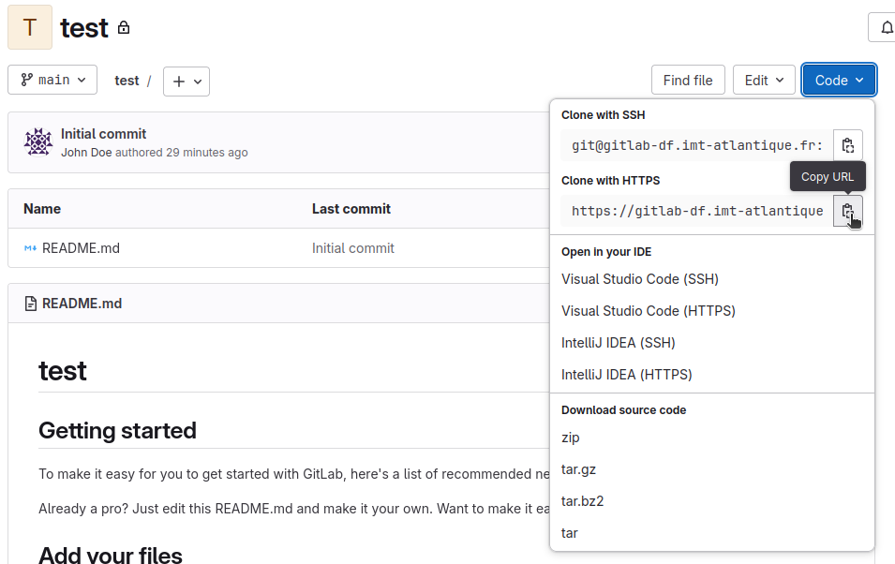Open the Initial commit message link
The width and height of the screenshot is (895, 564).
click(103, 134)
